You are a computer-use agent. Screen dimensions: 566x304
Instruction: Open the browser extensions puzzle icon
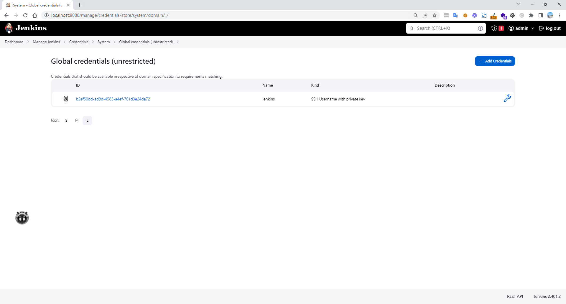tap(531, 15)
